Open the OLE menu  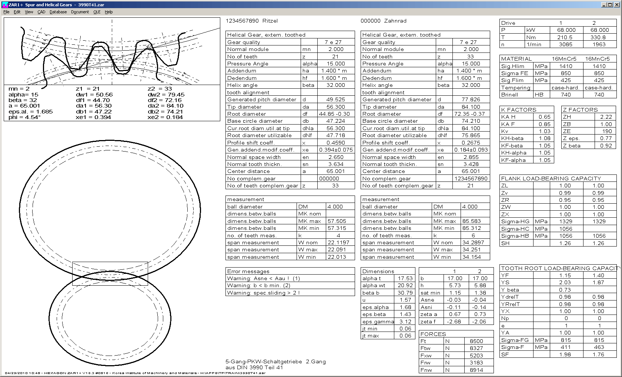(97, 12)
